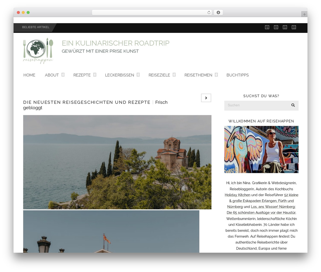321x272 pixels.
Task: Open the Pinterest social icon (F0D2 glyph)
Action: coord(294,27)
